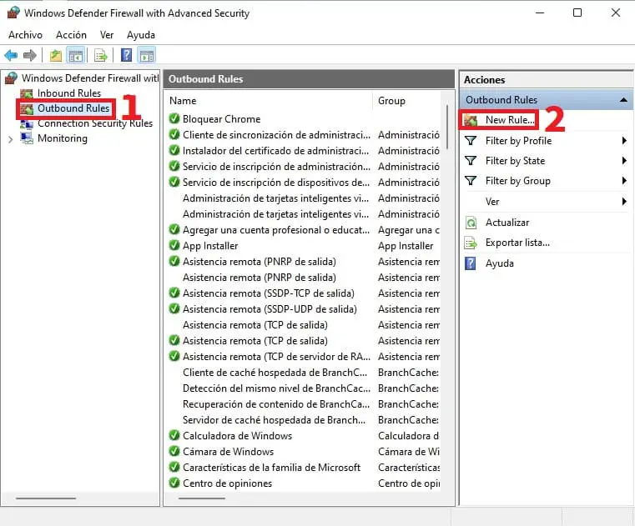Expand the Monitoring tree node

[x=11, y=139]
